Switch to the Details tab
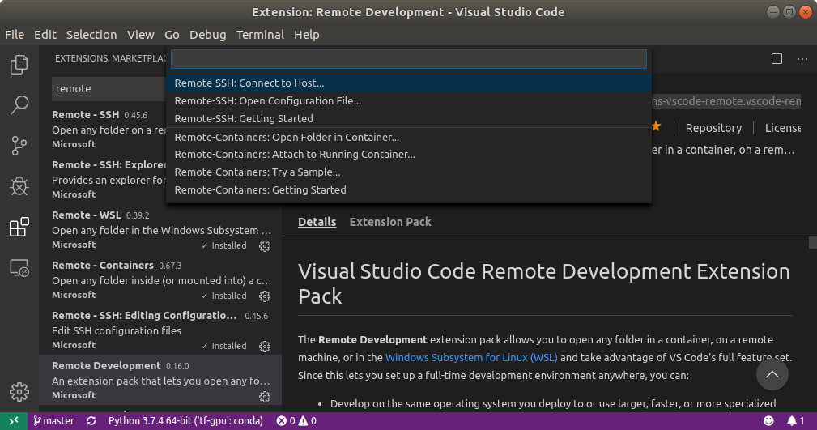Image resolution: width=817 pixels, height=430 pixels. tap(317, 222)
